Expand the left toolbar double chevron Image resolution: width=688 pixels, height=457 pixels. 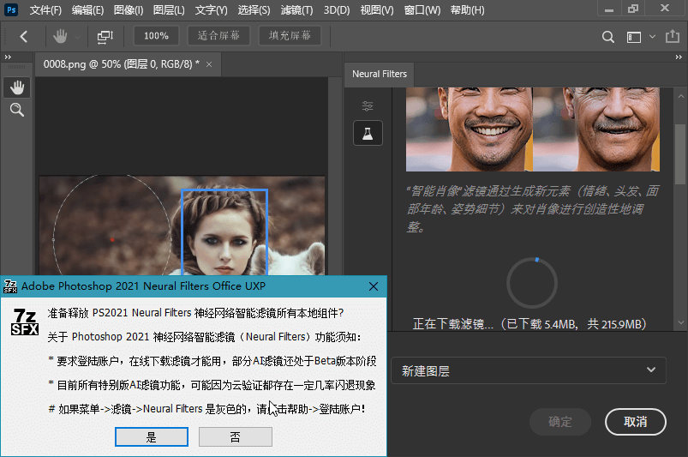point(8,57)
